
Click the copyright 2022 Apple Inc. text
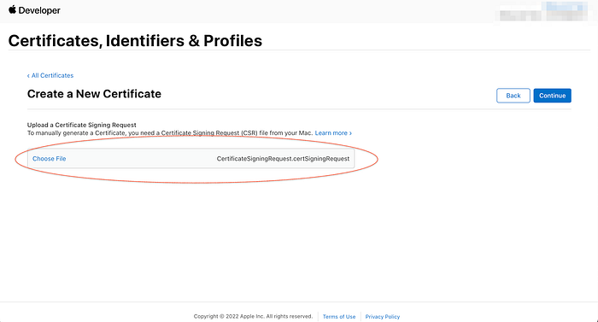point(253,316)
